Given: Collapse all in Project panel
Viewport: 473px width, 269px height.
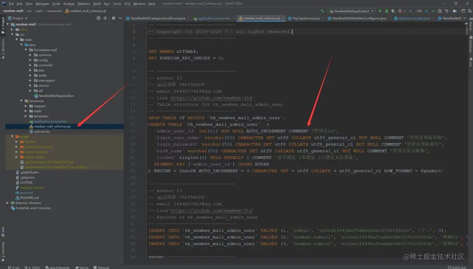Looking at the screenshot, I should point(105,18).
